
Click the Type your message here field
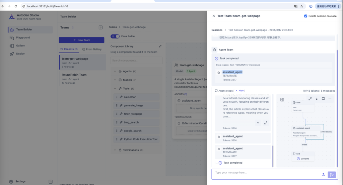[x=266, y=174]
